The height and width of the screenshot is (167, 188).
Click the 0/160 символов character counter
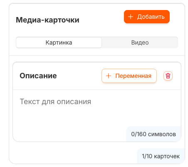click(153, 134)
